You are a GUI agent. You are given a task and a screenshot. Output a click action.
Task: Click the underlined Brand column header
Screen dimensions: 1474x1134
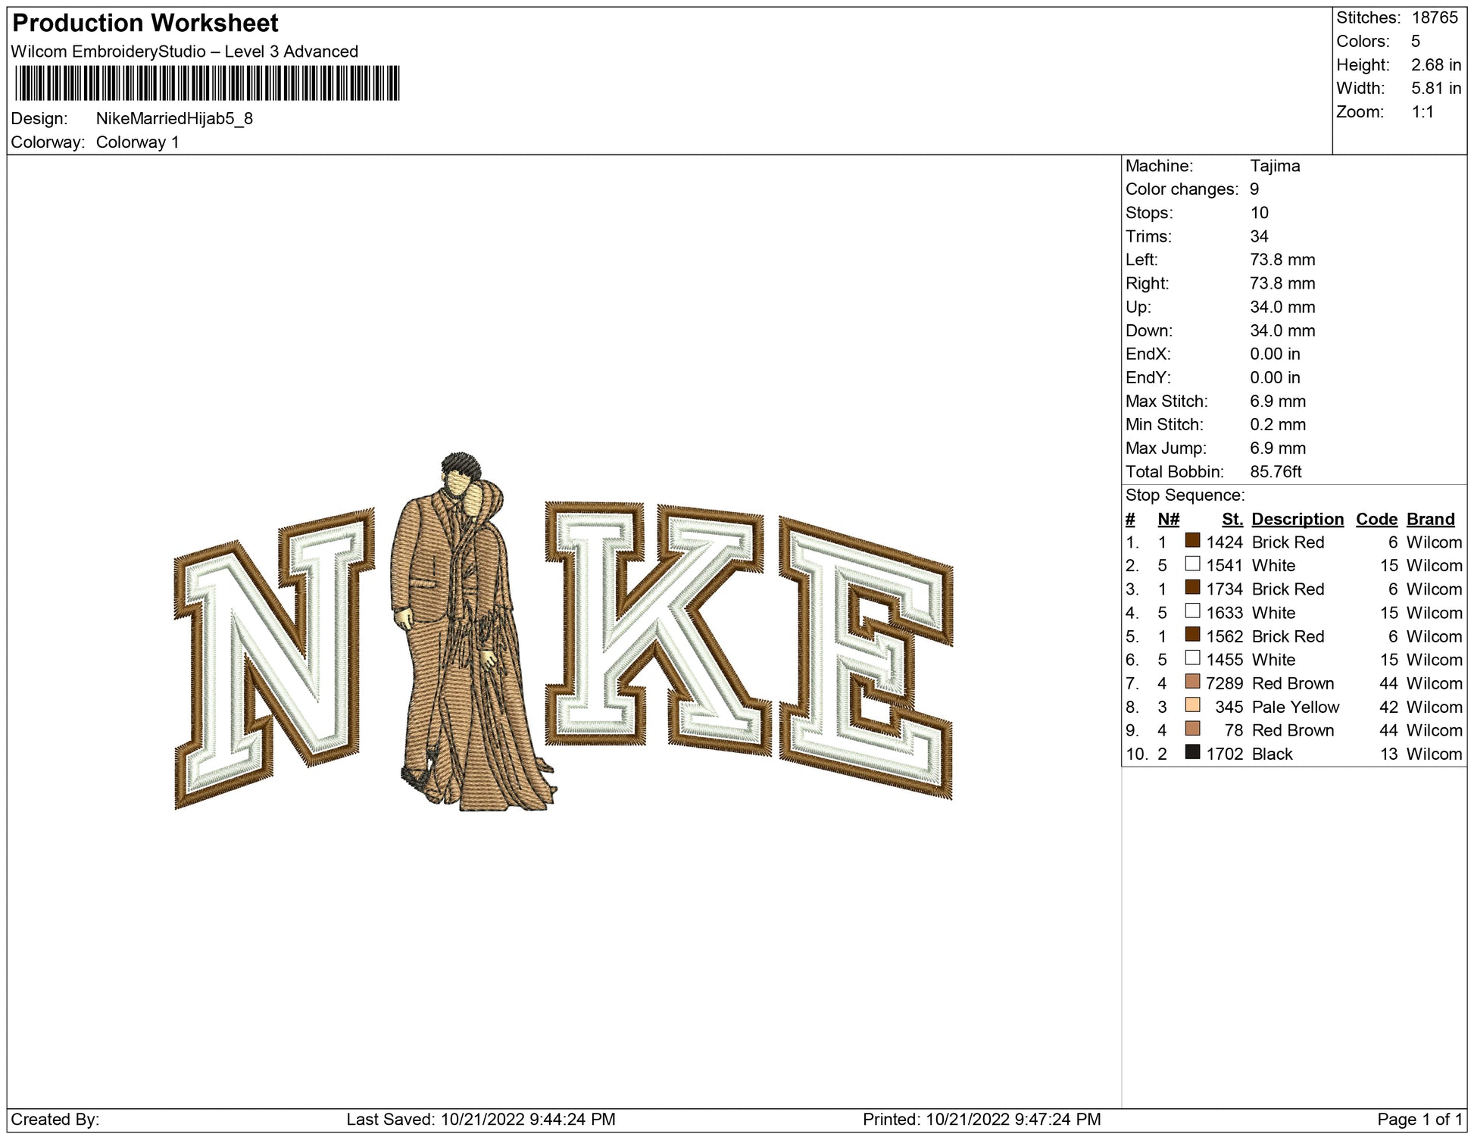tap(1430, 519)
